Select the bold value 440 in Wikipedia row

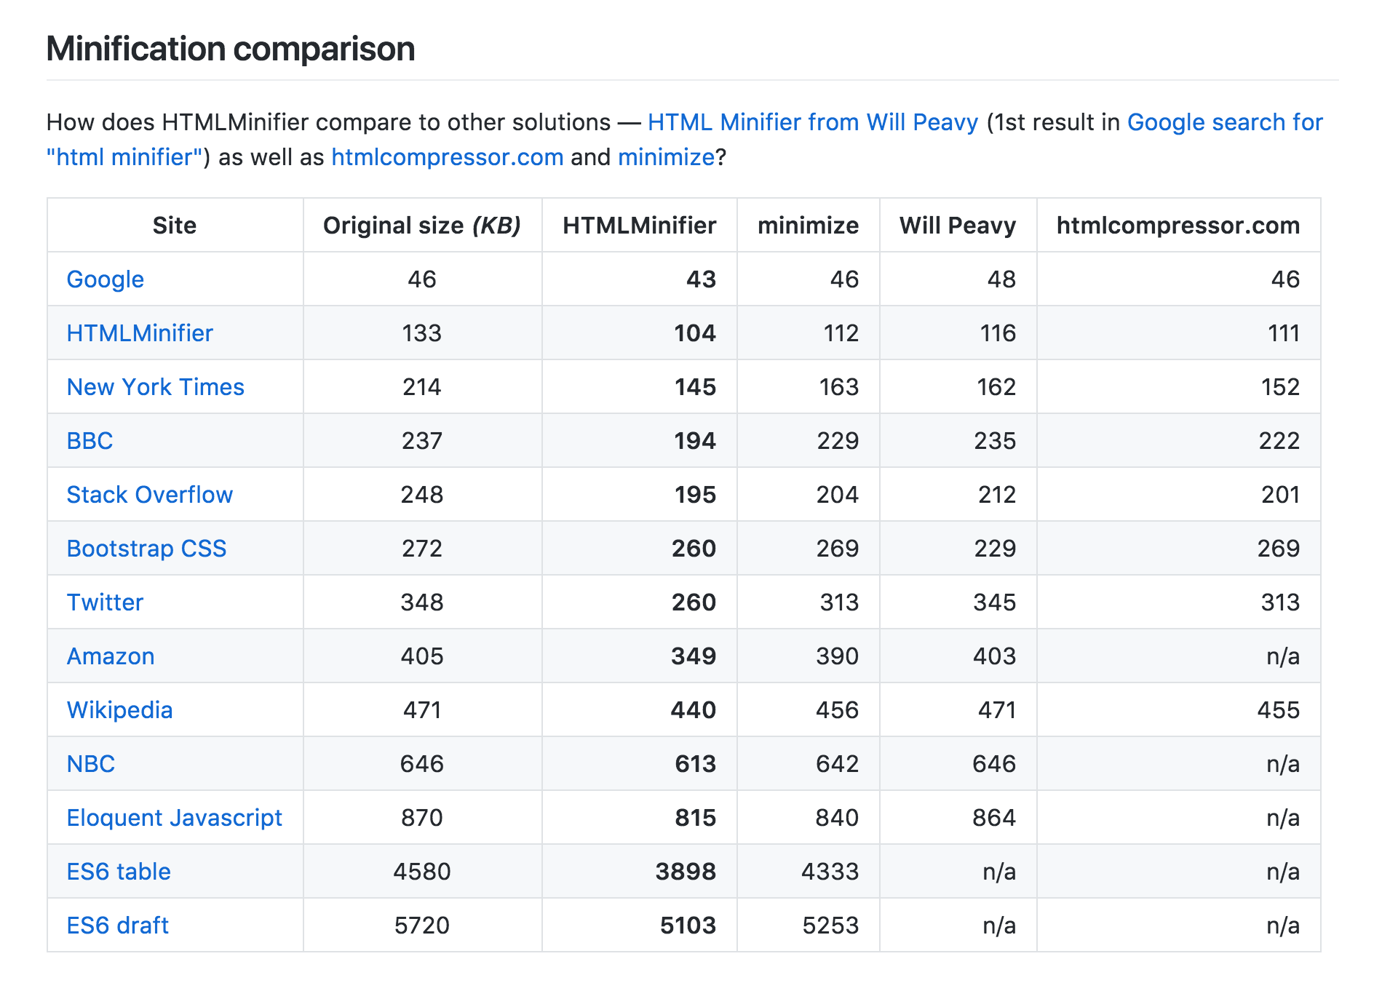tap(694, 710)
